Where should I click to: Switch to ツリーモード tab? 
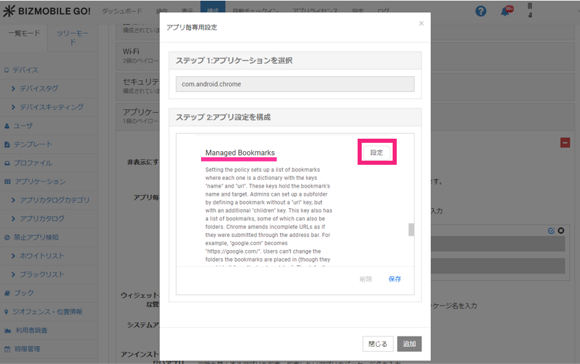[72, 37]
